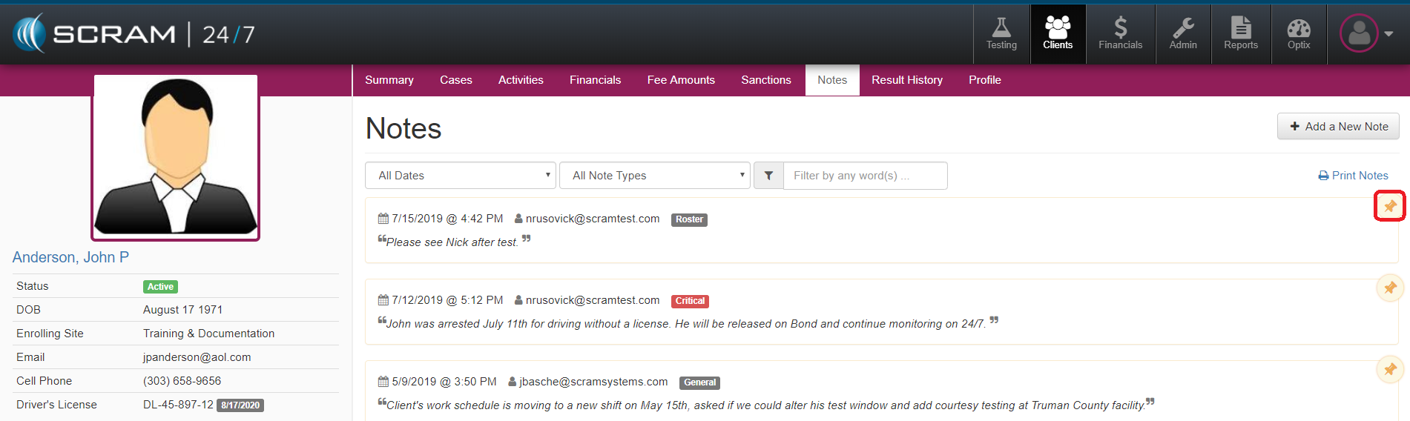Switch to the Result History tab
Screen dimensions: 1410x421
tap(906, 80)
